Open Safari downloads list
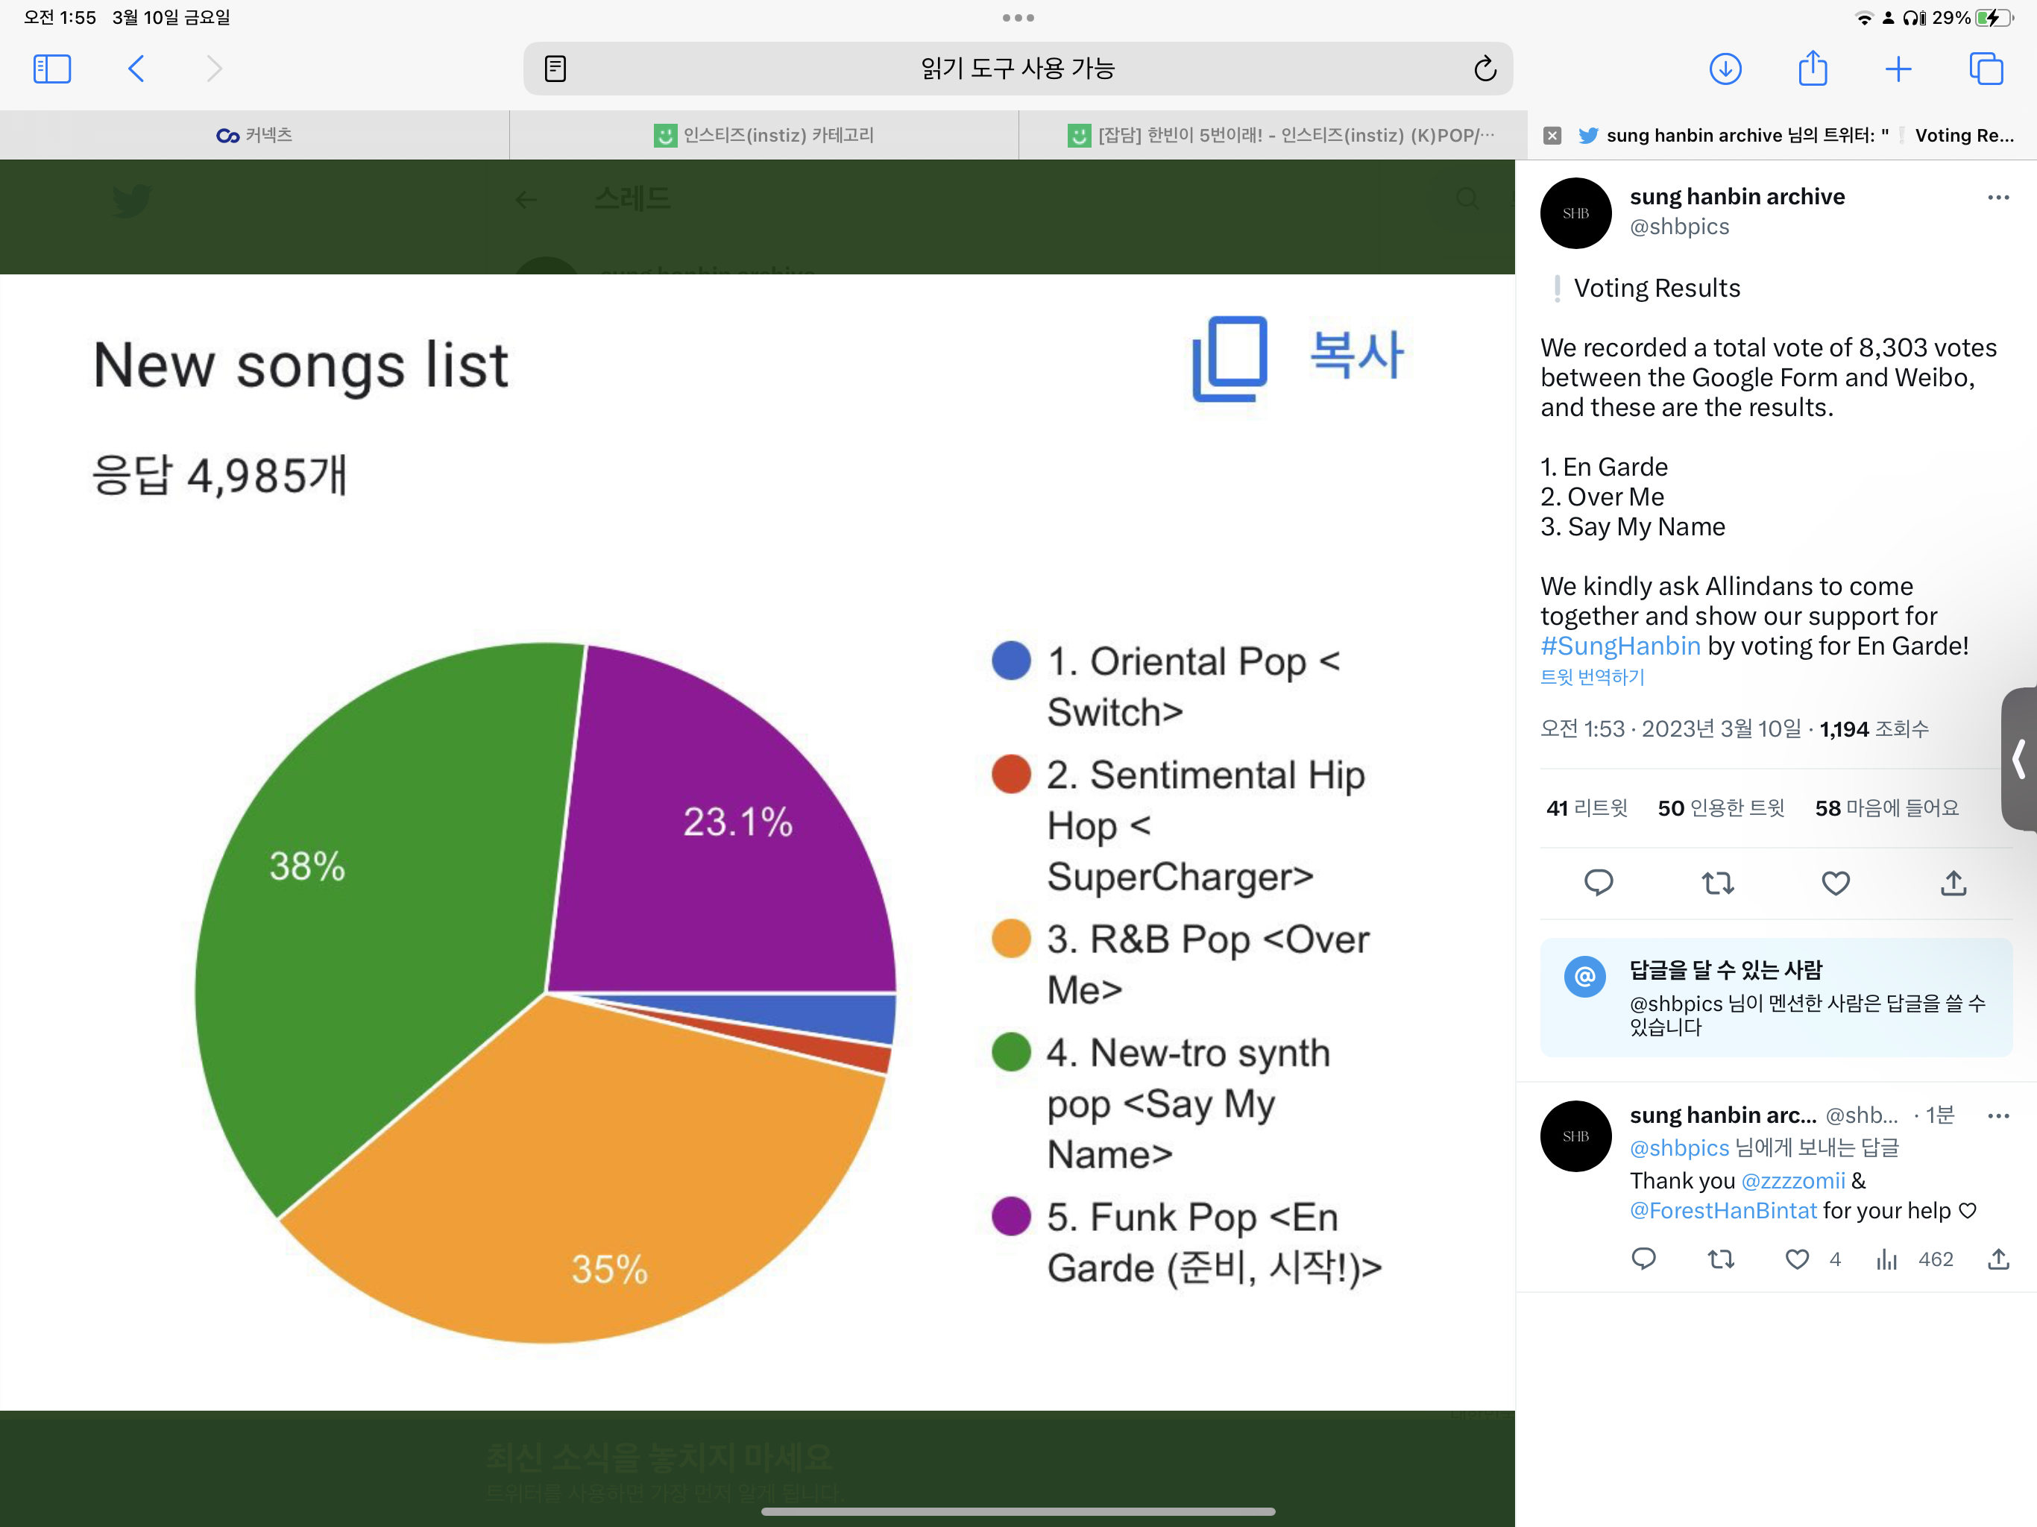Image resolution: width=2037 pixels, height=1527 pixels. pos(1725,69)
